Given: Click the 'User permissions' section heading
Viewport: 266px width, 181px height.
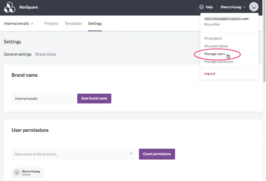Looking at the screenshot, I should 30,130.
